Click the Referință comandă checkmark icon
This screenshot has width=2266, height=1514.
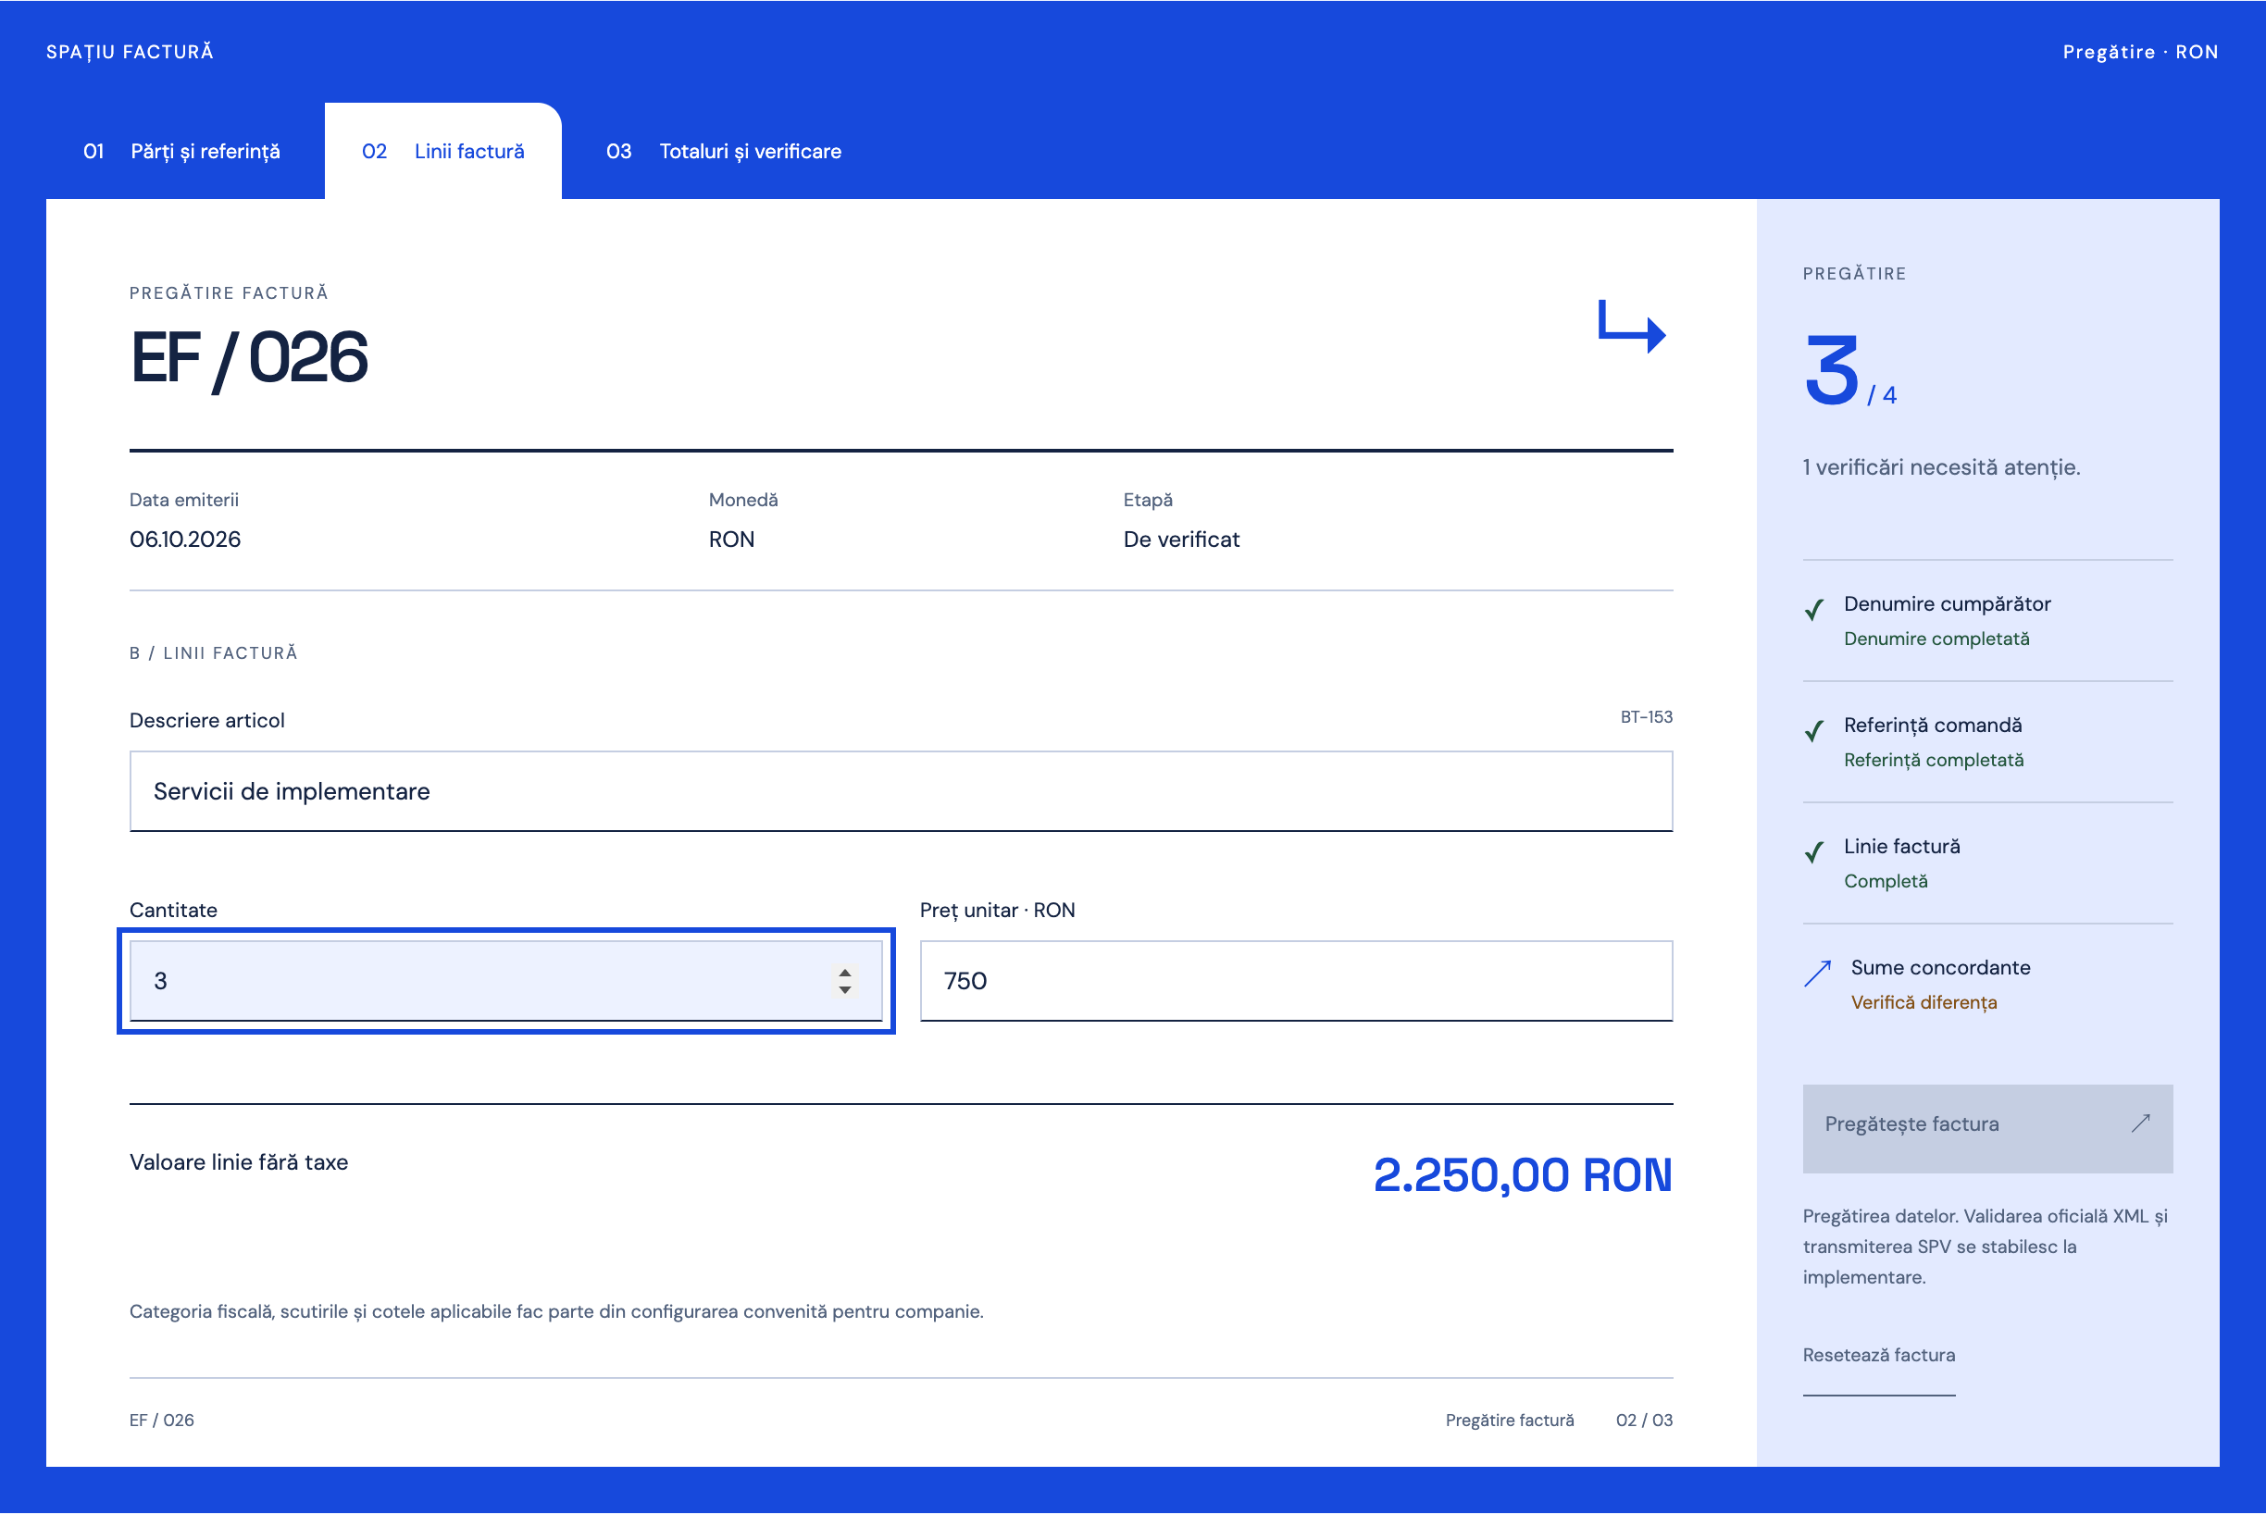[1814, 731]
